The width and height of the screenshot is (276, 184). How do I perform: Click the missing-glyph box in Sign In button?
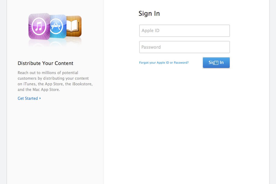coord(216,63)
